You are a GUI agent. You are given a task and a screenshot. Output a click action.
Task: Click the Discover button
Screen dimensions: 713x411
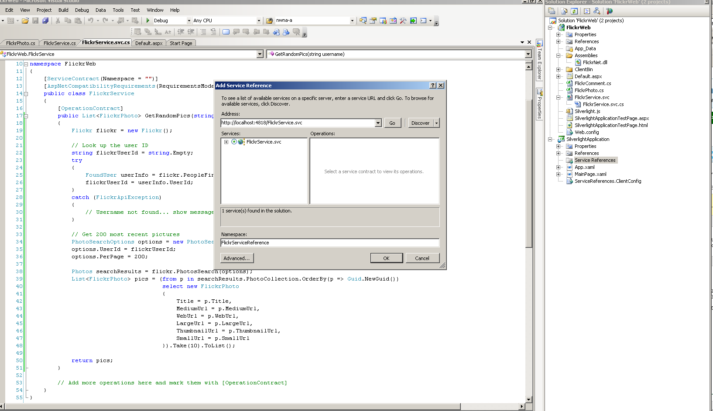(x=420, y=123)
